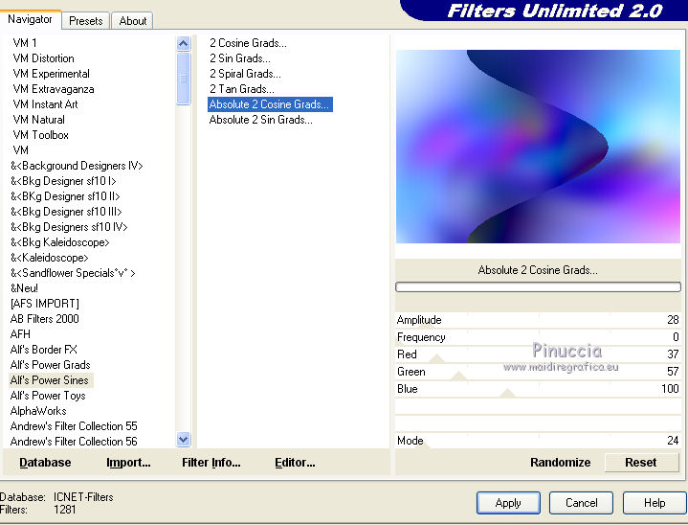The width and height of the screenshot is (688, 525).
Task: Choose the 2 Tan Grads... filter
Action: (242, 89)
